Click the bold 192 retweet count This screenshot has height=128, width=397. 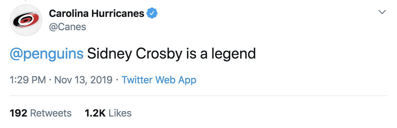coord(19,113)
